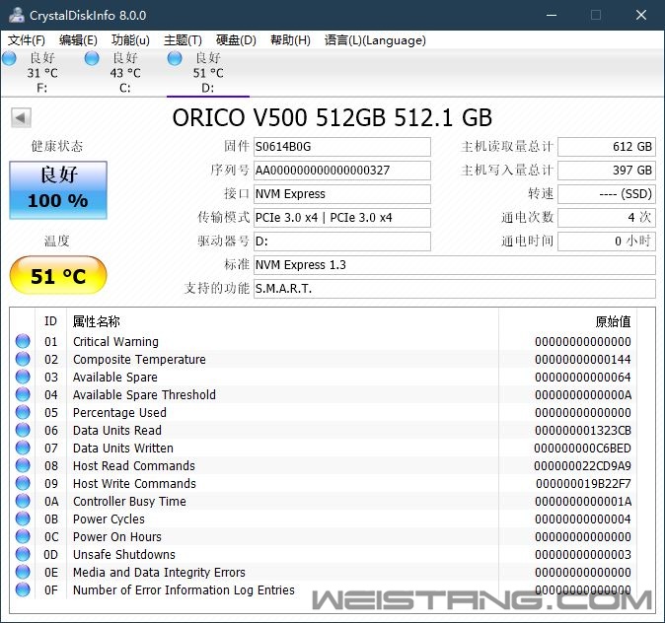
Task: Open the 功能(u) menu
Action: coord(130,40)
